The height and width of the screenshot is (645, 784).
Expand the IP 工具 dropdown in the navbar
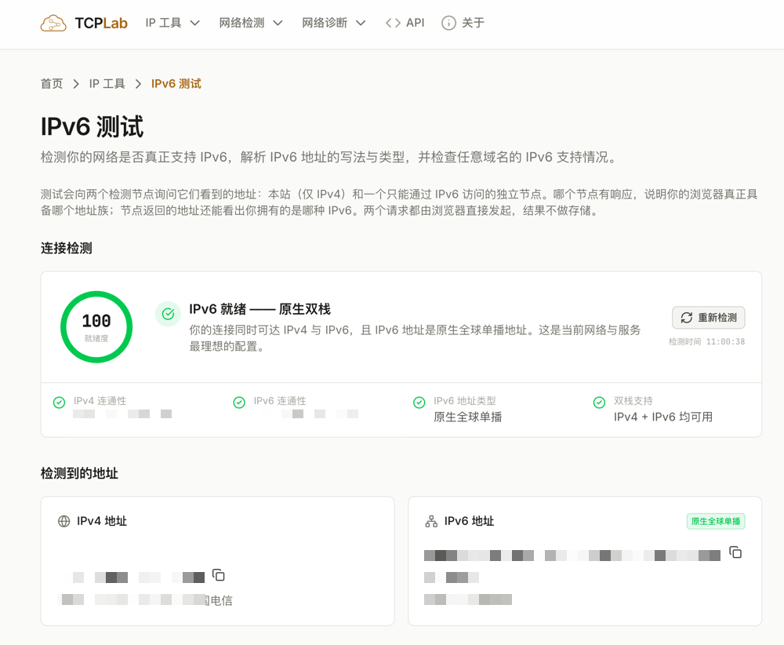point(172,23)
